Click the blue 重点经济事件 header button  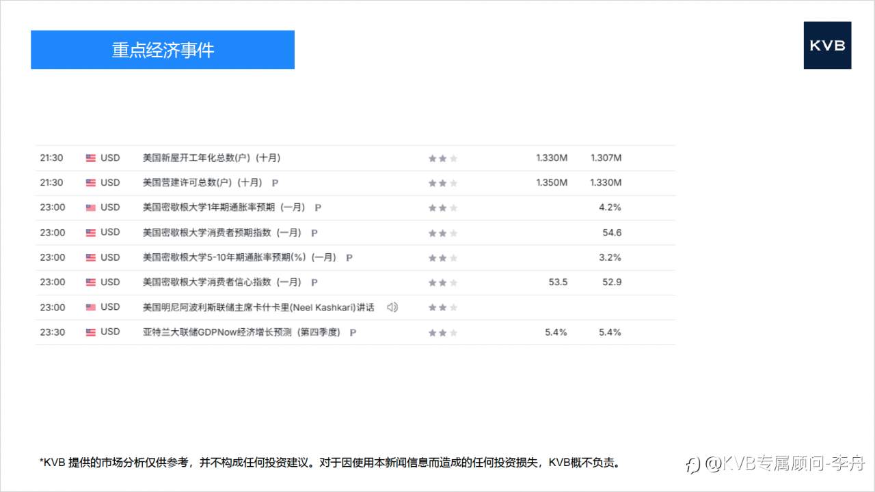162,49
